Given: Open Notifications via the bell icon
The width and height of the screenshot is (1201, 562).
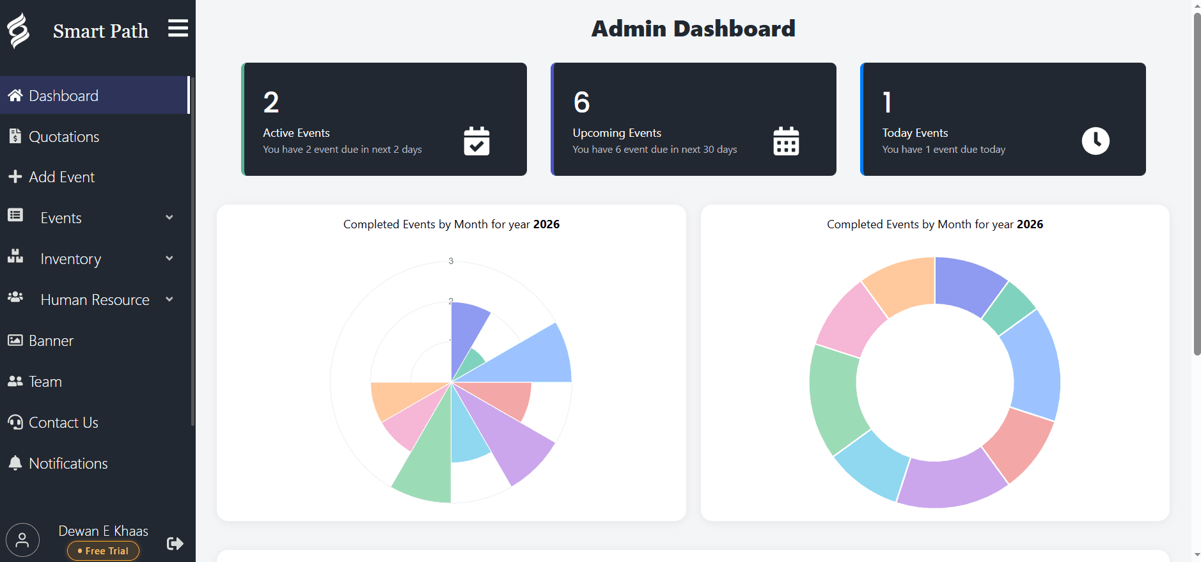Looking at the screenshot, I should click(15, 463).
